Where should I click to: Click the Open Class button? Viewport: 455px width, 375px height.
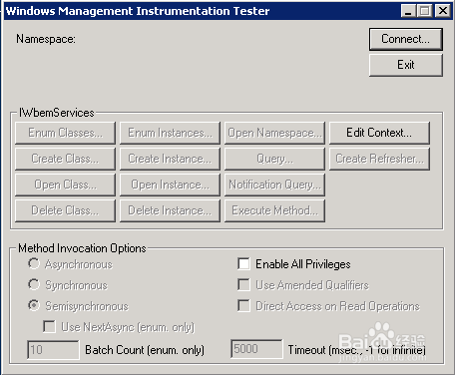tap(65, 185)
